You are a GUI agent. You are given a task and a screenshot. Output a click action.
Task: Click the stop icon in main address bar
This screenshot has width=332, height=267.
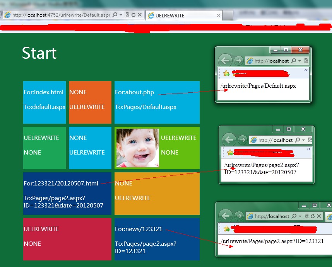140,15
